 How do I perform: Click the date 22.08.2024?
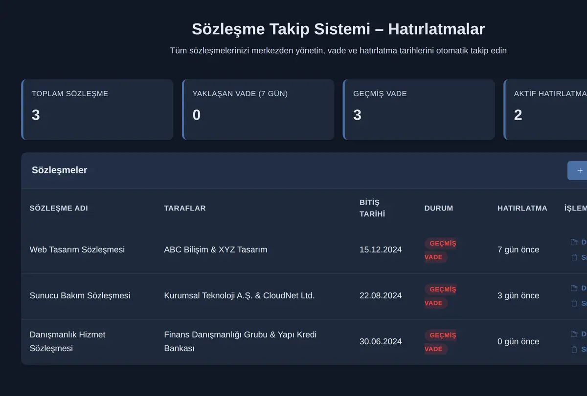point(381,295)
